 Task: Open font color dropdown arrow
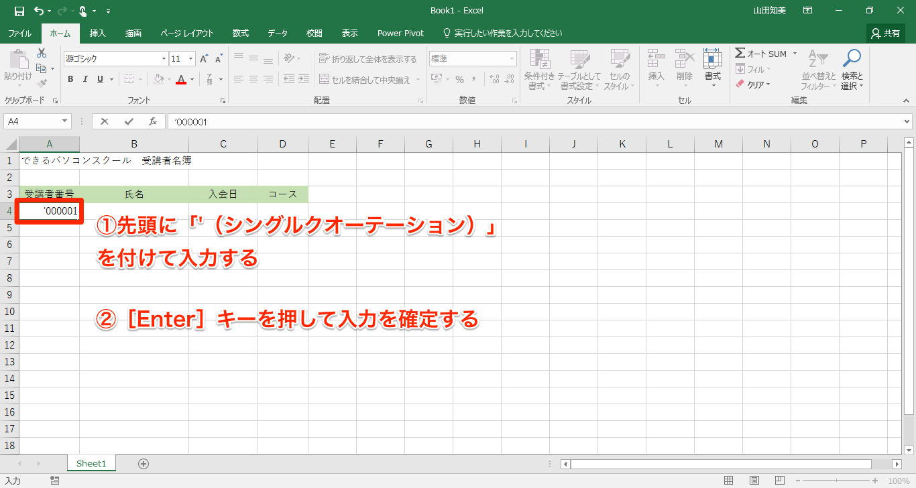(x=192, y=79)
